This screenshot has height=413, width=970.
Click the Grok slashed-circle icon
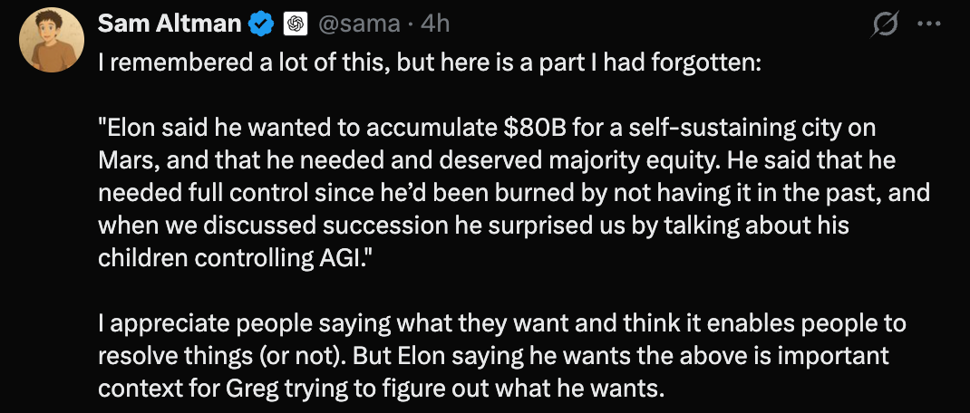click(x=882, y=25)
